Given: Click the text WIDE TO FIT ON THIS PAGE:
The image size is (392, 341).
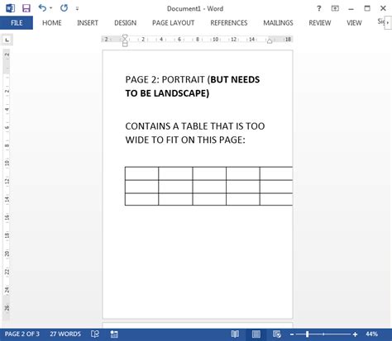Looking at the screenshot, I should pyautogui.click(x=185, y=140).
